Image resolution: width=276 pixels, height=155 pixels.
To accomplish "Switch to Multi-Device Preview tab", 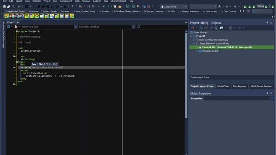I will click(x=261, y=86).
